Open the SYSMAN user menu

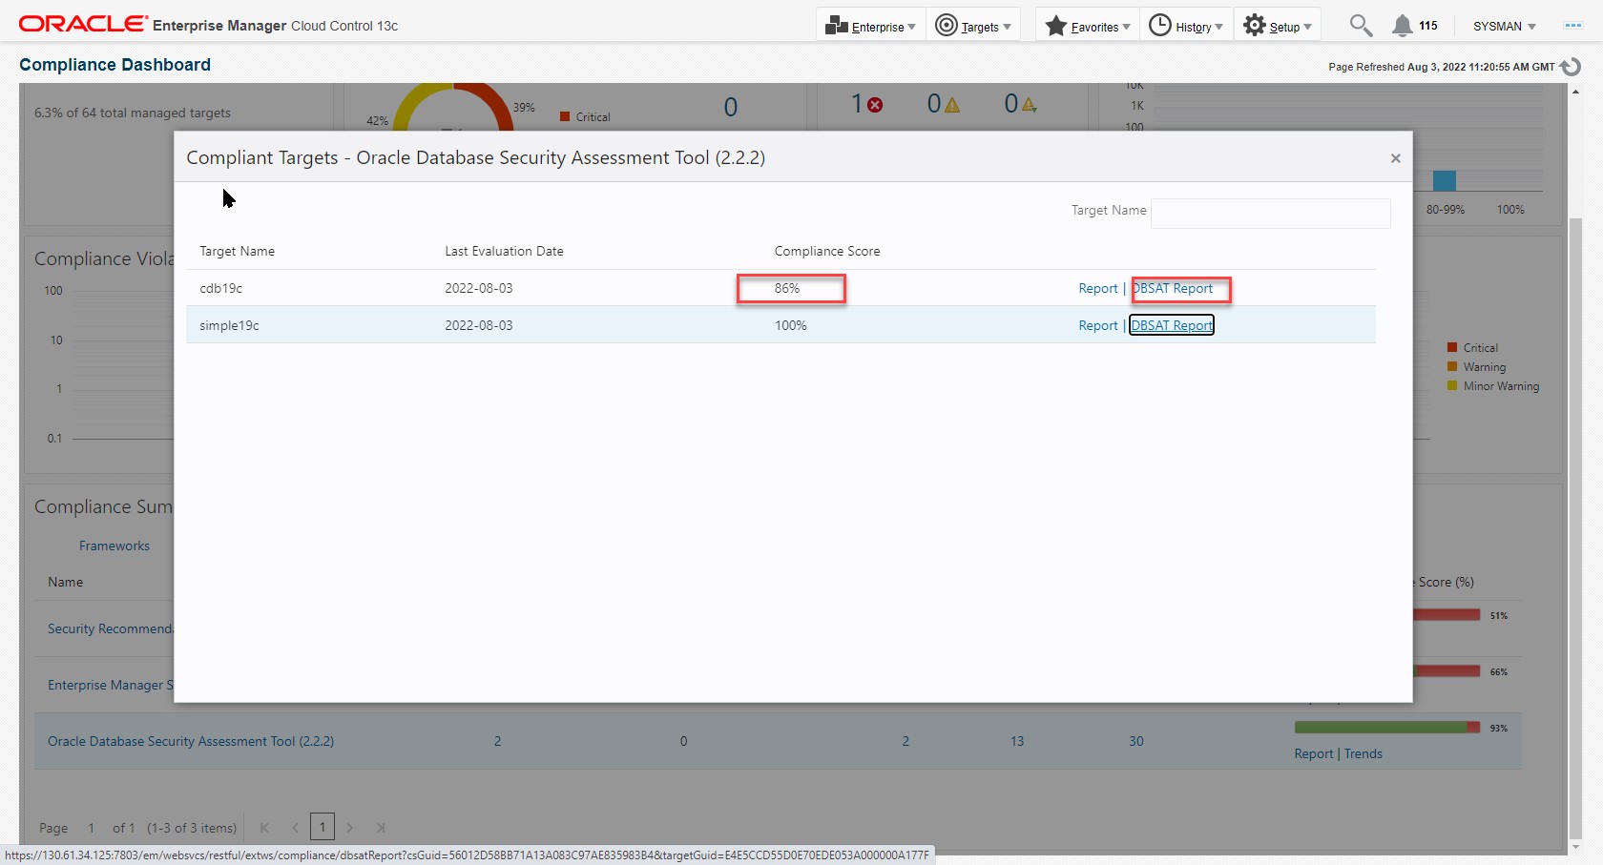pos(1504,27)
